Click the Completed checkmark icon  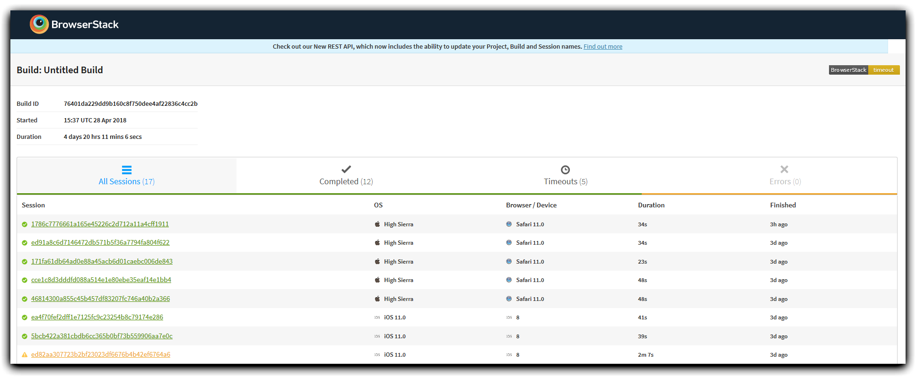[346, 169]
